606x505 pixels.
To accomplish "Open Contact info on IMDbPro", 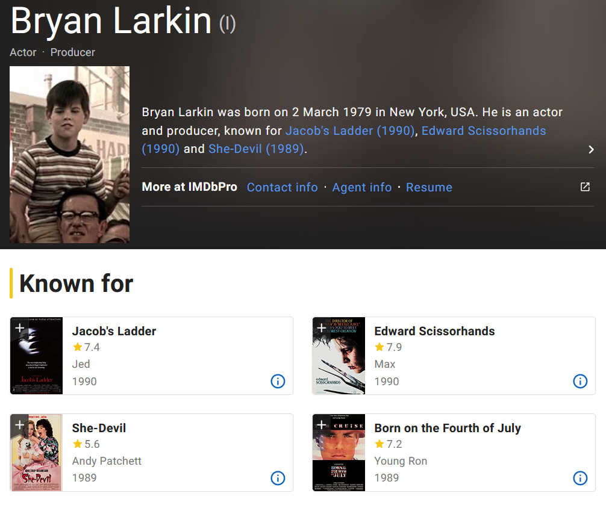I will pyautogui.click(x=282, y=187).
